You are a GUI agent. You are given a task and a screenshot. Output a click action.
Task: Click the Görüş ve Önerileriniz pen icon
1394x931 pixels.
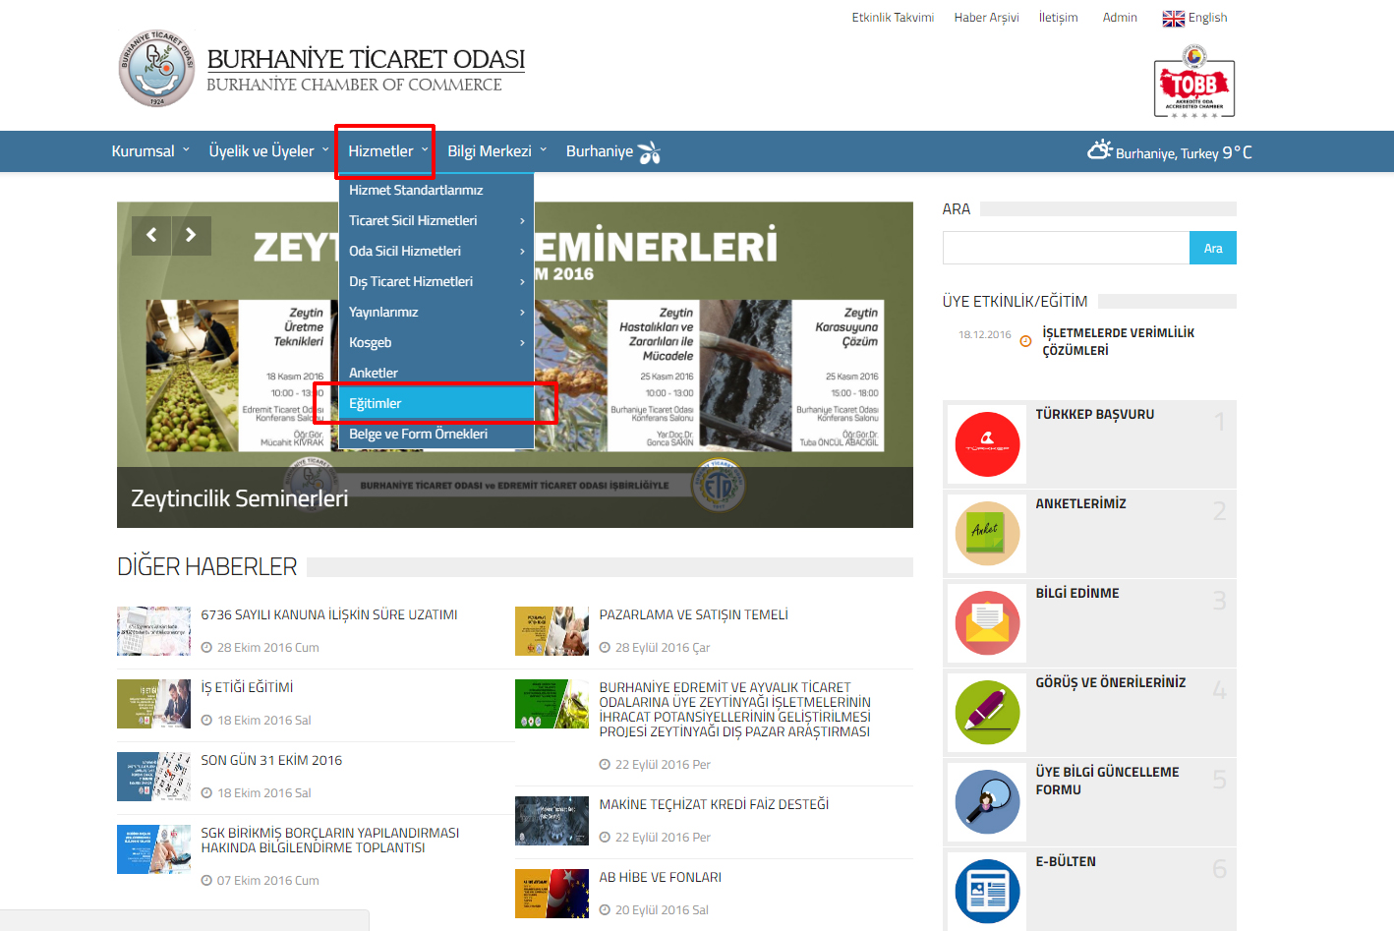pos(987,713)
